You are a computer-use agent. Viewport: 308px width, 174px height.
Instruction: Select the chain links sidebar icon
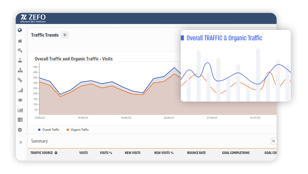[20, 80]
